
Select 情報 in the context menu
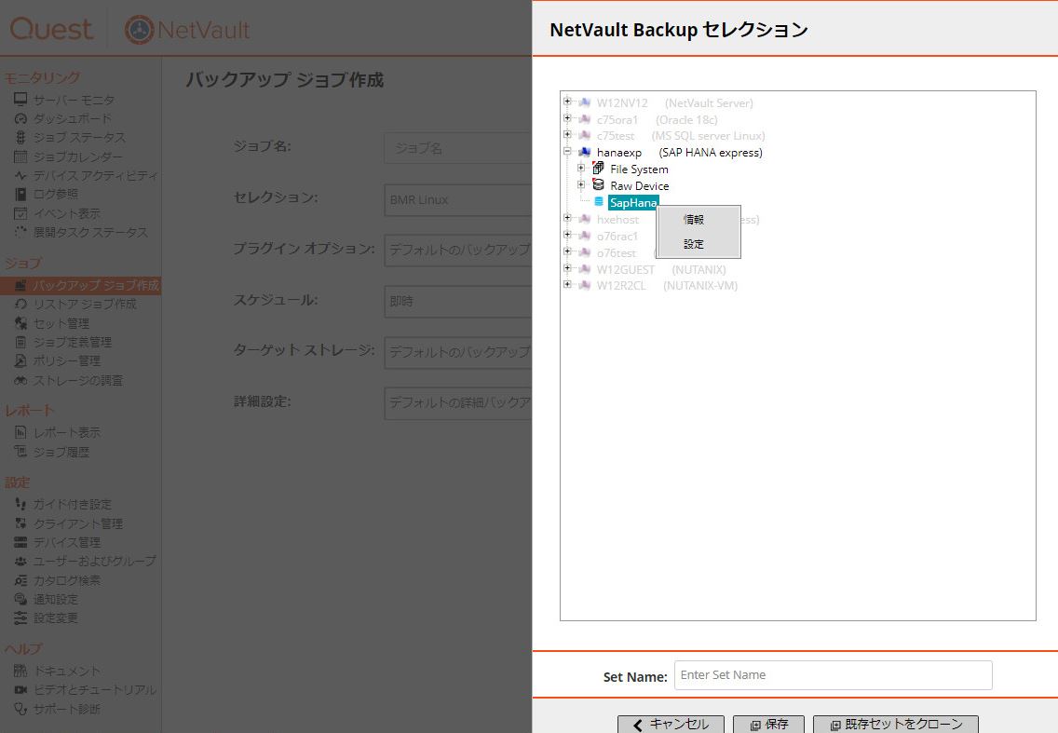coord(694,220)
